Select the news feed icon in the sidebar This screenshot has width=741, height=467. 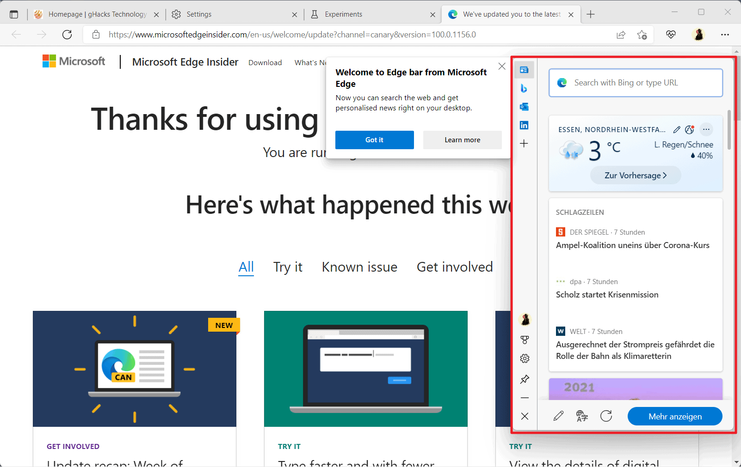click(x=525, y=69)
